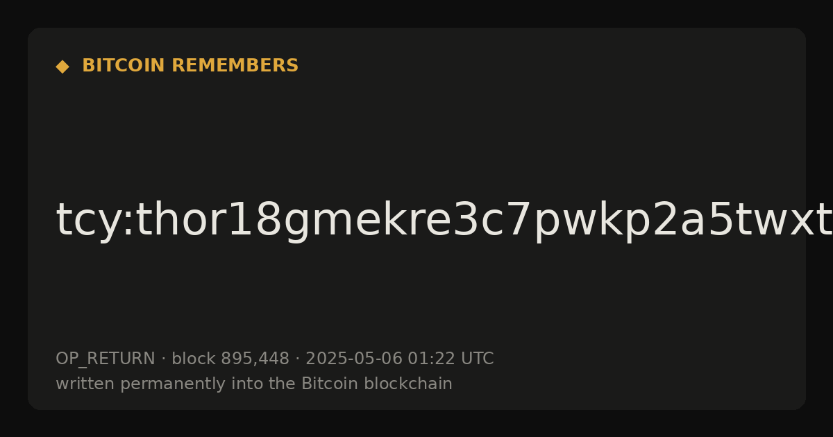Click the dot separator after OP_RETURN

click(164, 359)
